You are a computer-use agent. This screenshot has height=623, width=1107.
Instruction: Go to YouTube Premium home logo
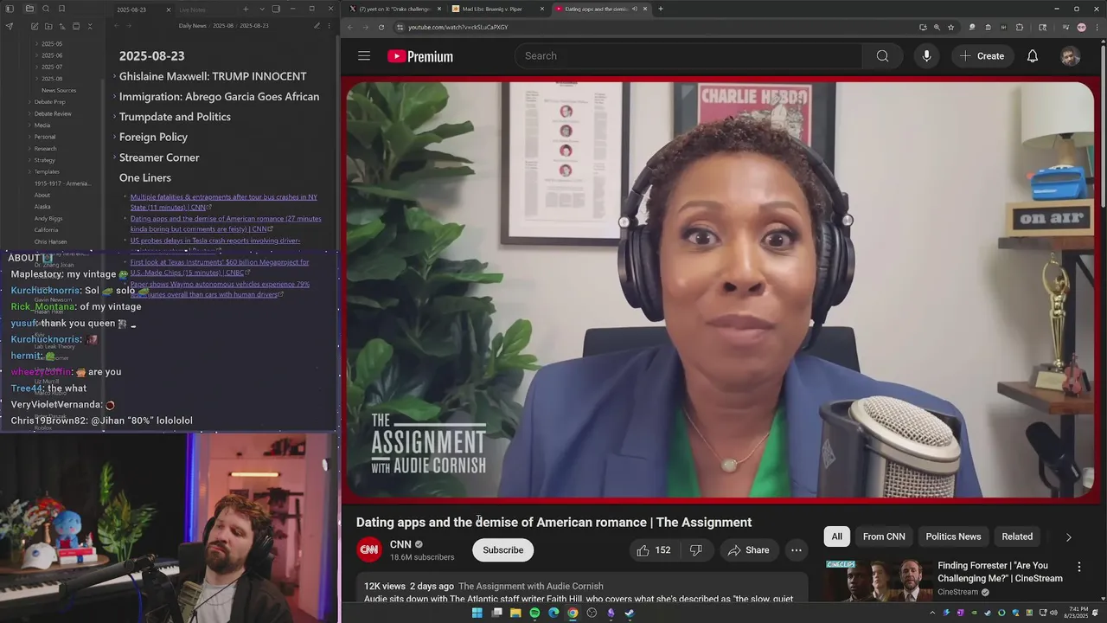click(420, 56)
